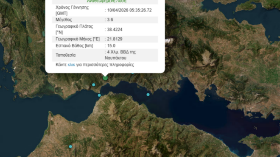The width and height of the screenshot is (280, 157).
Task: Click the 'Μέγεθος' row label
Action: (64, 20)
